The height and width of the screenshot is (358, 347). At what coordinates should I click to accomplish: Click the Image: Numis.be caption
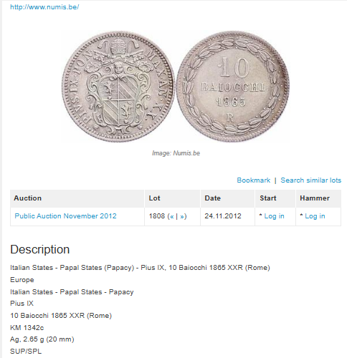[x=176, y=153]
